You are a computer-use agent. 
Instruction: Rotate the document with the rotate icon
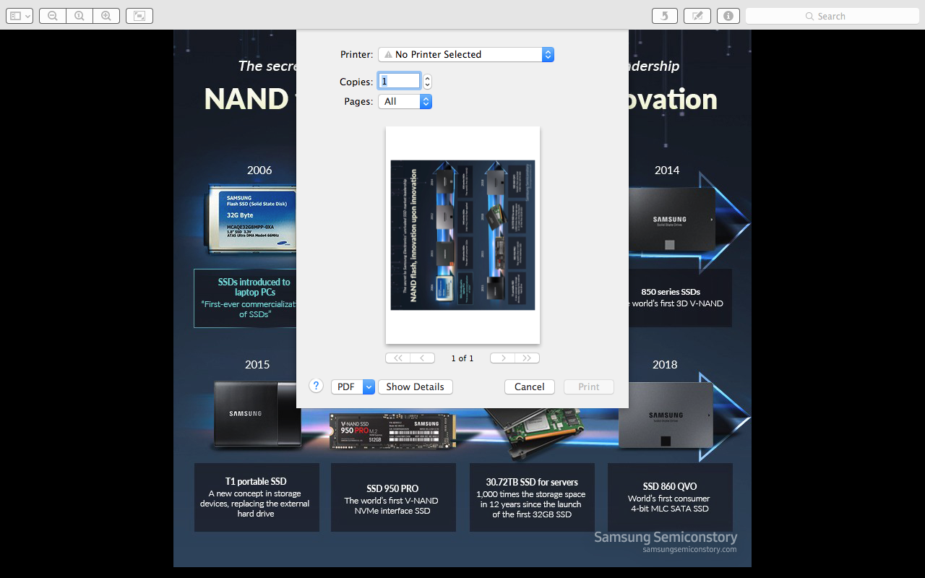point(664,15)
